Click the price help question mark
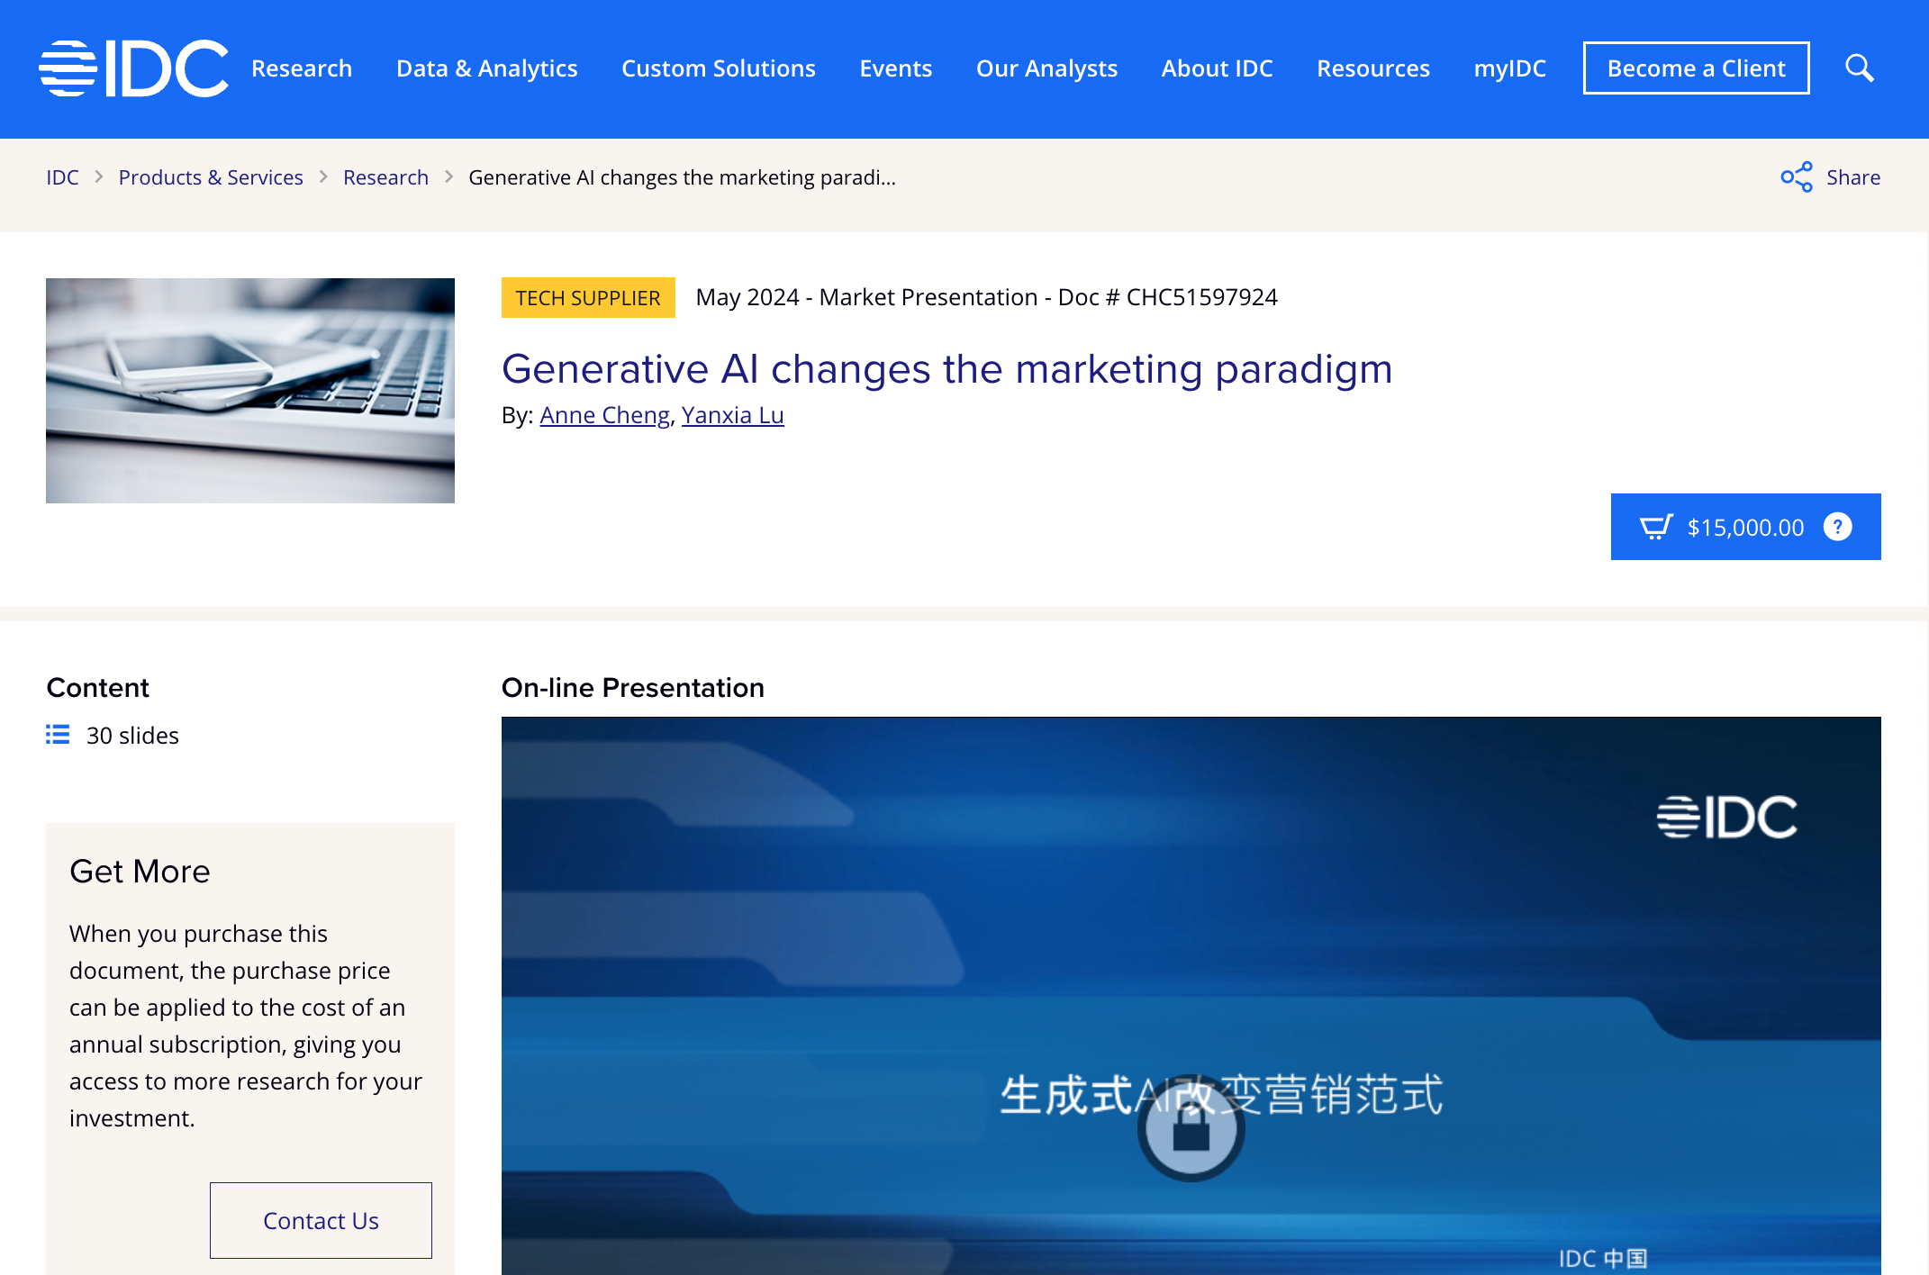 pos(1837,527)
